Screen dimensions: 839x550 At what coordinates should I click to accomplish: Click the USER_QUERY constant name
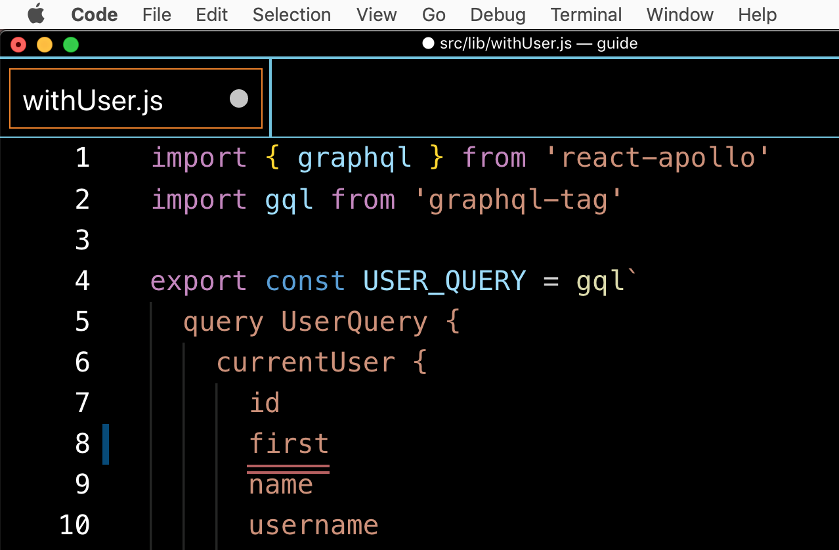tap(444, 281)
